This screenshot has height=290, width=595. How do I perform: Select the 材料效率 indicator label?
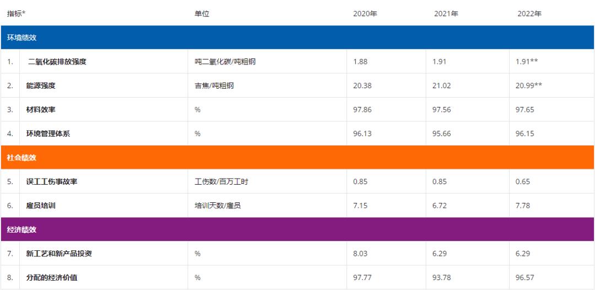(41, 110)
